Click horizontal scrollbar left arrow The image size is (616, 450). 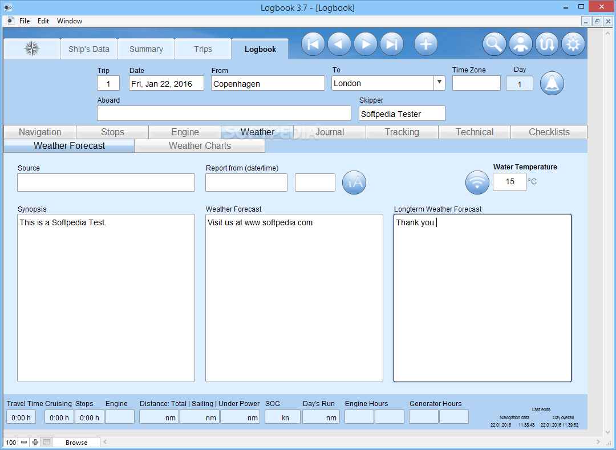tap(106, 442)
